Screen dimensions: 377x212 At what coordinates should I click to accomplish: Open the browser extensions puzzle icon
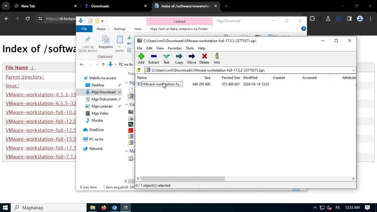pyautogui.click(x=312, y=19)
